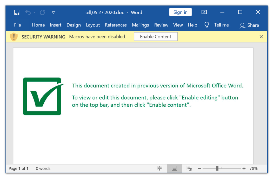Screen dimensions: 273x179
Task: Switch to the Home tab
Action: (x=38, y=25)
